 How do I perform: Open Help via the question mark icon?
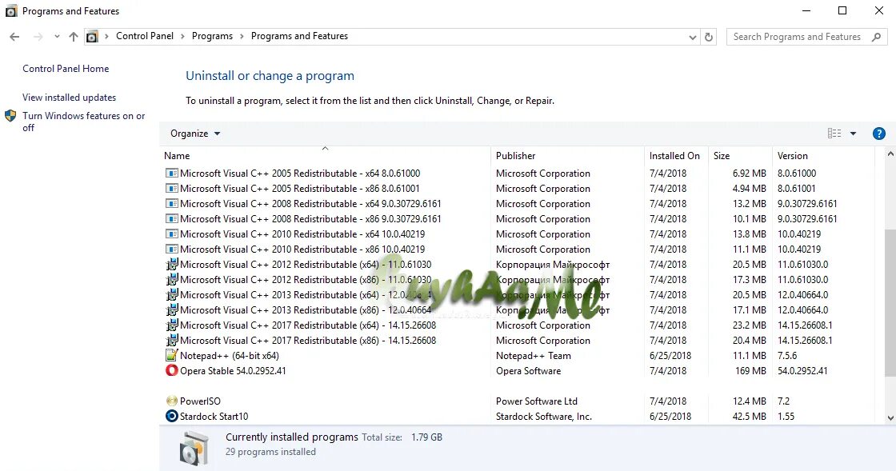(x=879, y=134)
